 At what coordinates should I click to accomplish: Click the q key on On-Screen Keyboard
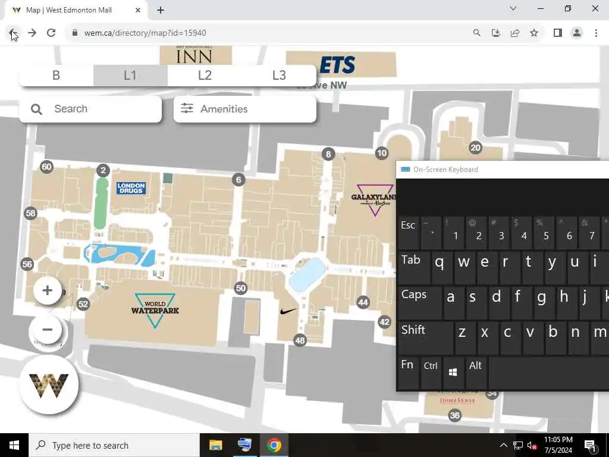click(442, 268)
